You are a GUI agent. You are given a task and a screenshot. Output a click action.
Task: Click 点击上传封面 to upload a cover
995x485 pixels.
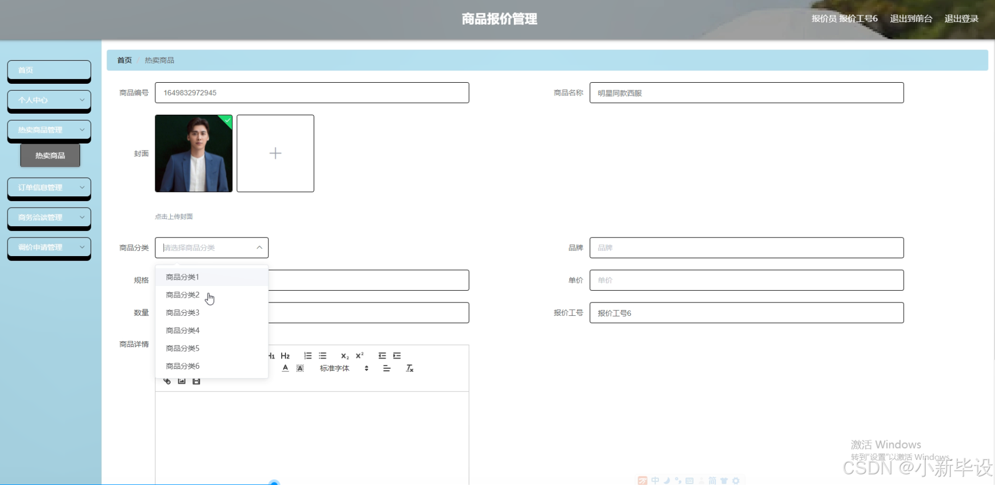173,216
